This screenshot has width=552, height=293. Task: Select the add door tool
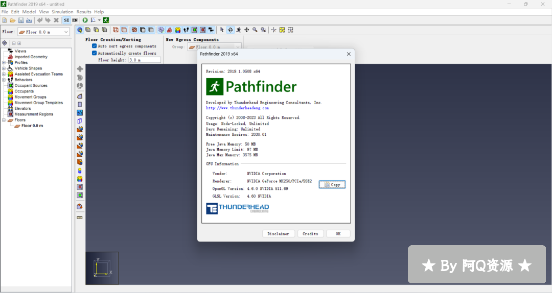tap(80, 120)
